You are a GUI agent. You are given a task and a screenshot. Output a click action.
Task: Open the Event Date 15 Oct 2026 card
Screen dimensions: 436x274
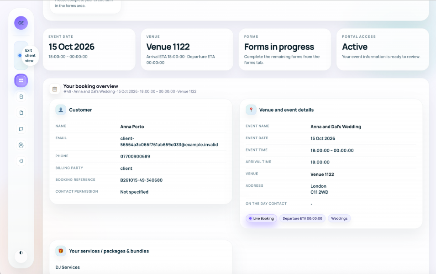pos(89,49)
